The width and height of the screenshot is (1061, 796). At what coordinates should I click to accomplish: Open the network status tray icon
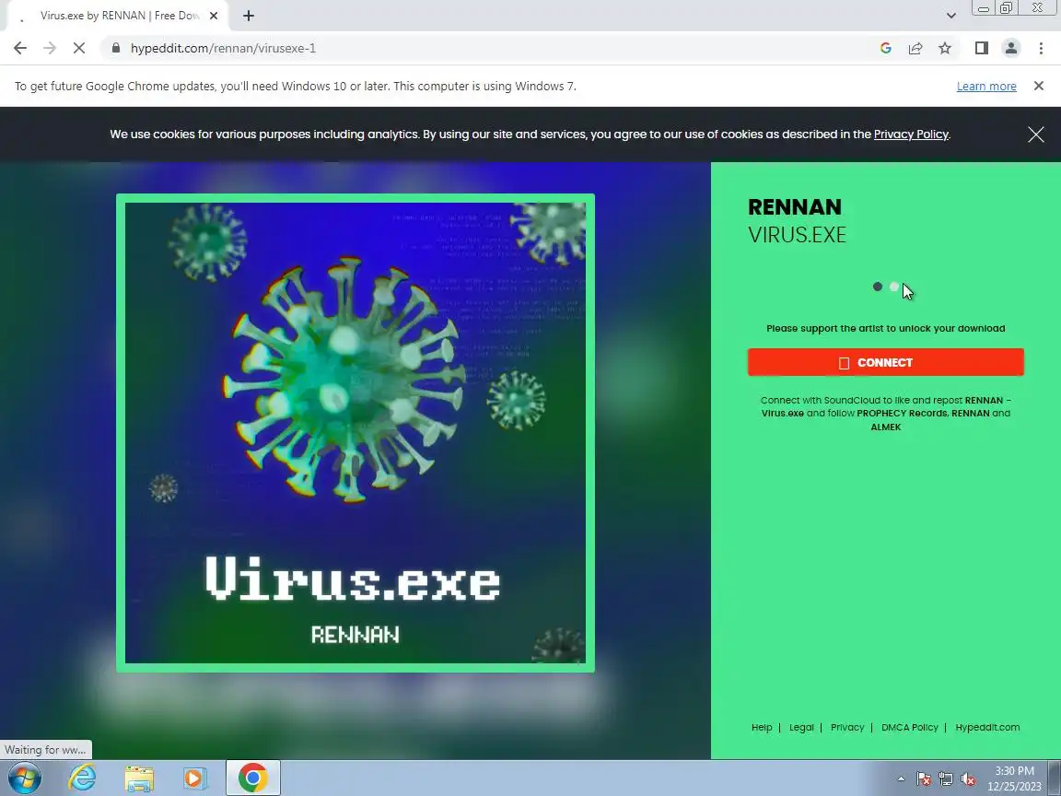click(945, 779)
